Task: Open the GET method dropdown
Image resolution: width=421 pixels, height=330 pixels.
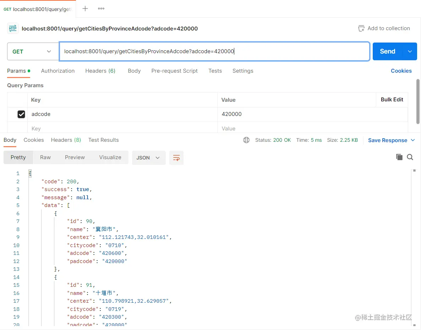Action: [33, 51]
